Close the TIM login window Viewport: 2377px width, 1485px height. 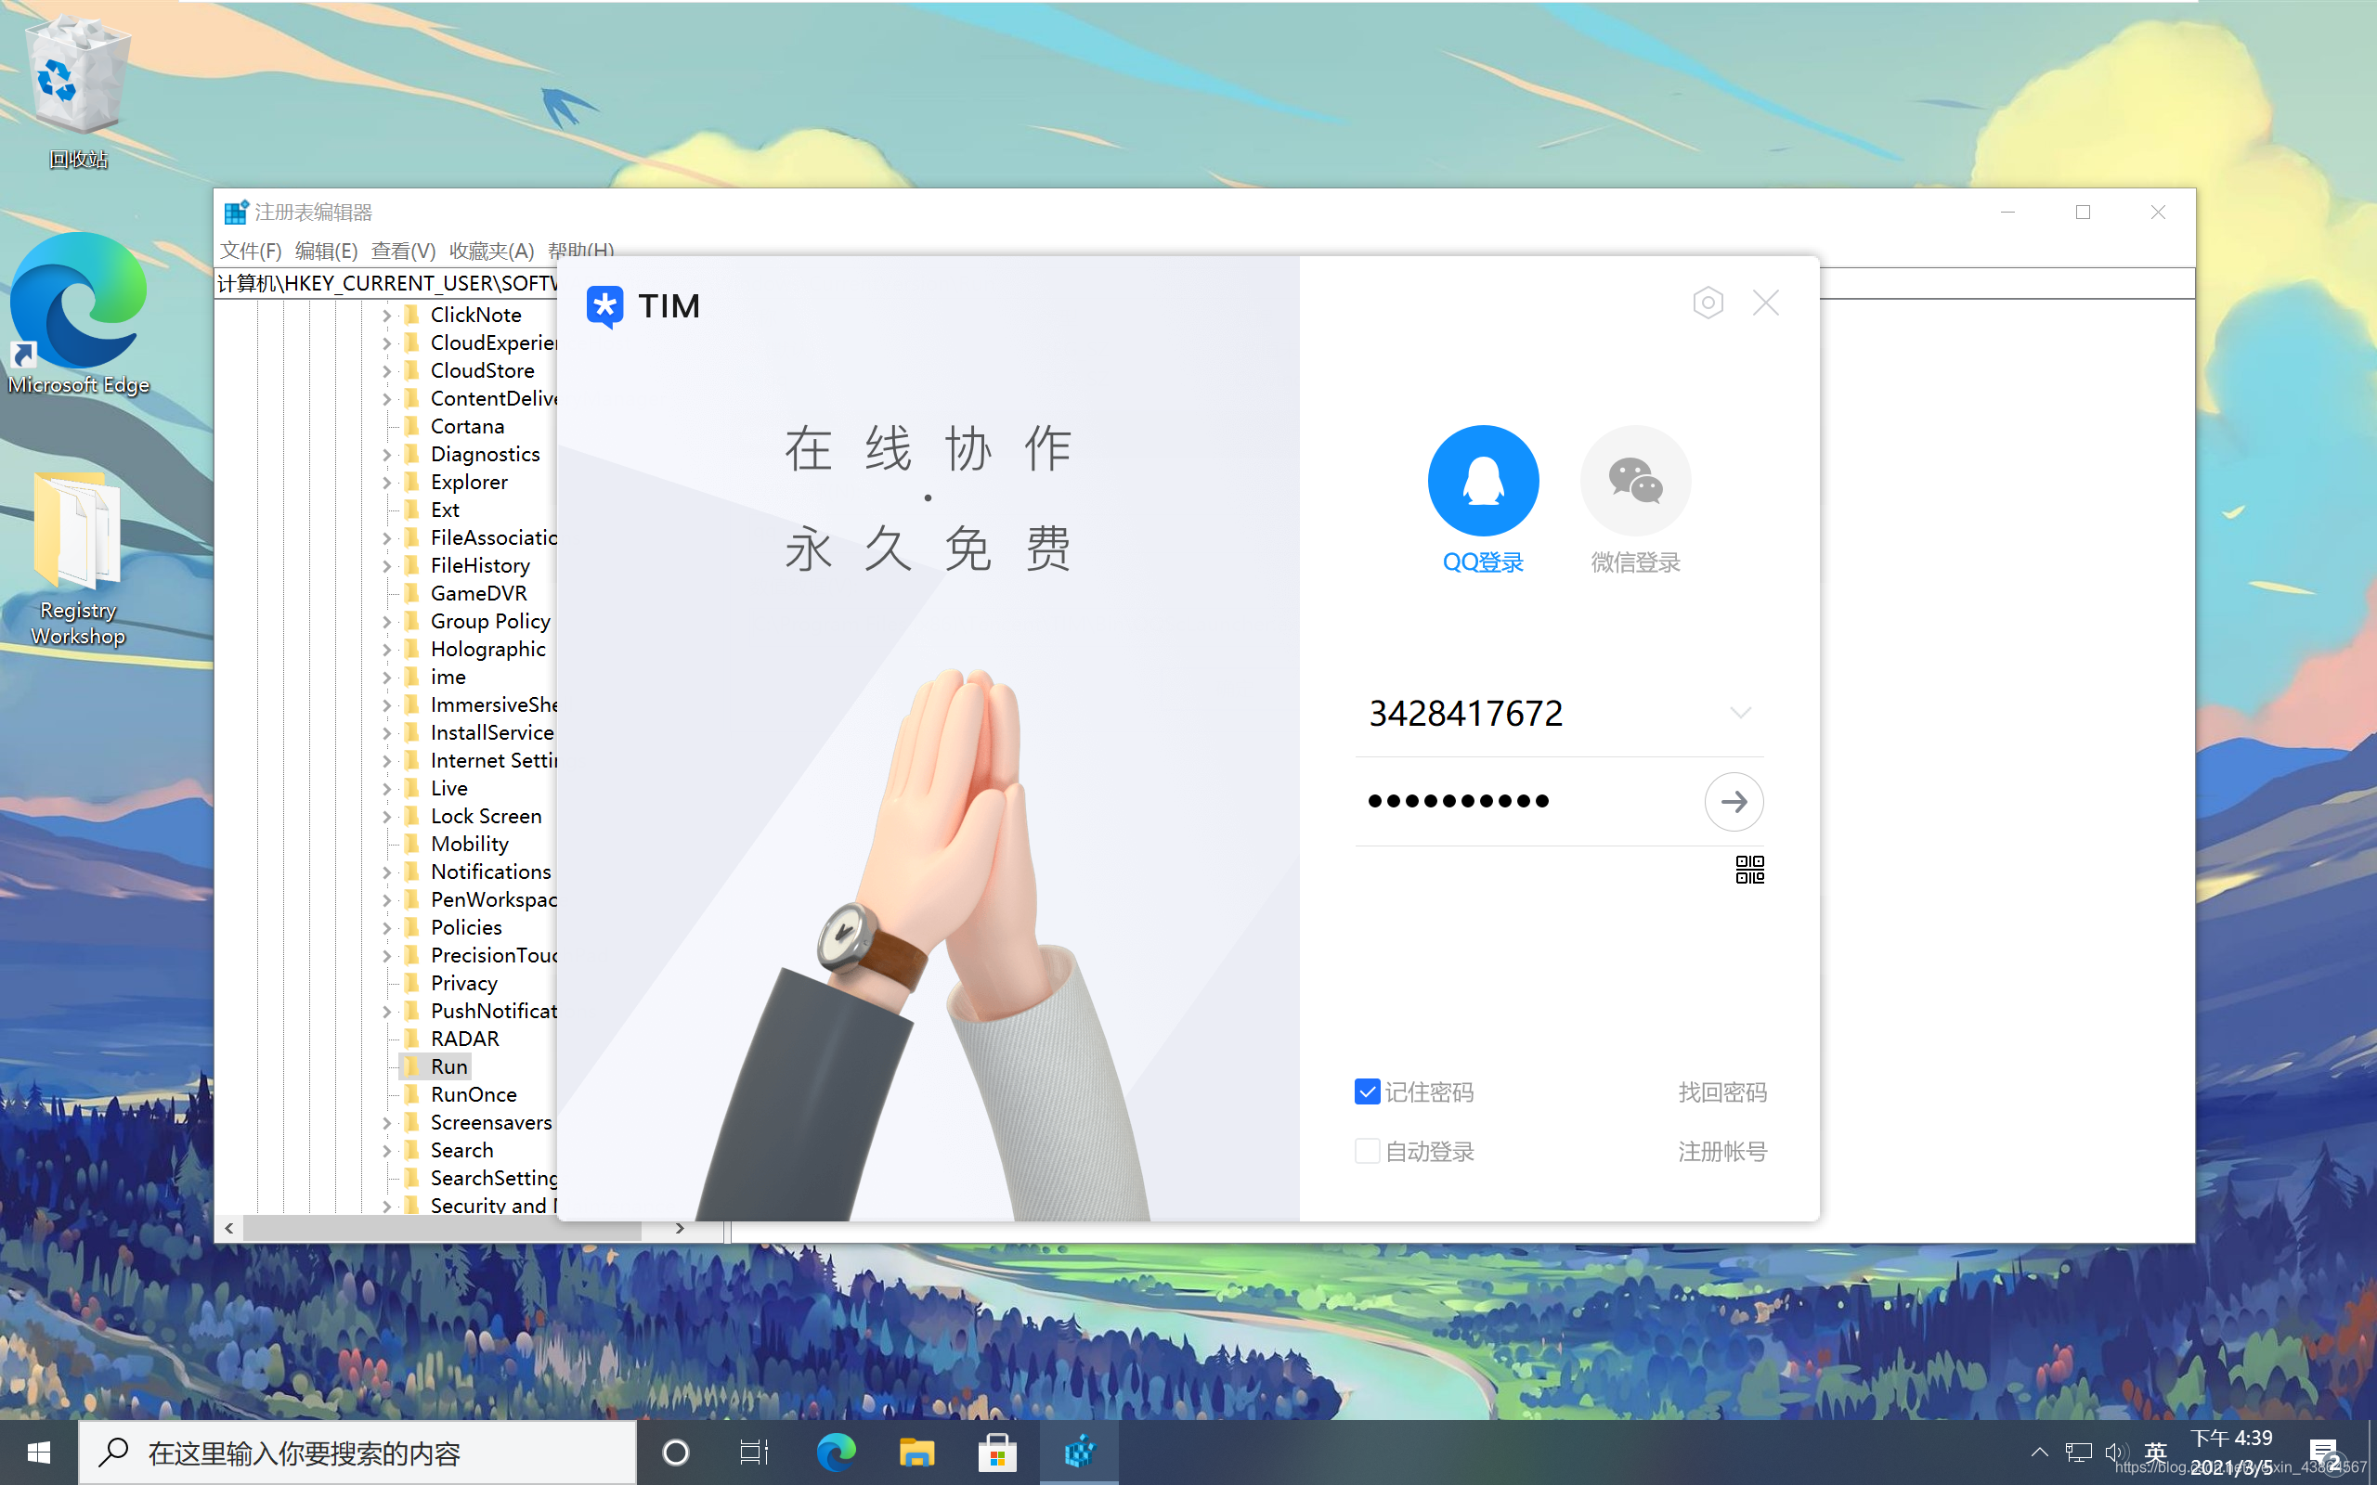click(1766, 303)
